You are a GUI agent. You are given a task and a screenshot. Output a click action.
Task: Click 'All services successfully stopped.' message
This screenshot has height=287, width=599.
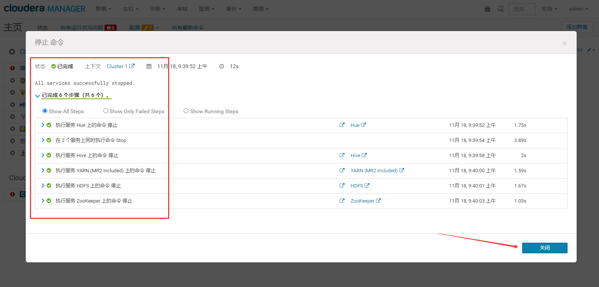pos(85,83)
